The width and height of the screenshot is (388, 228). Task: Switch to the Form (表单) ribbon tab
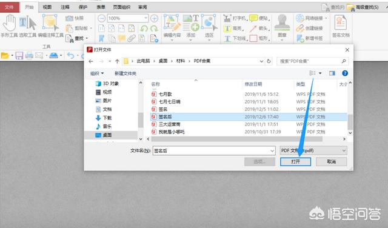(101, 7)
